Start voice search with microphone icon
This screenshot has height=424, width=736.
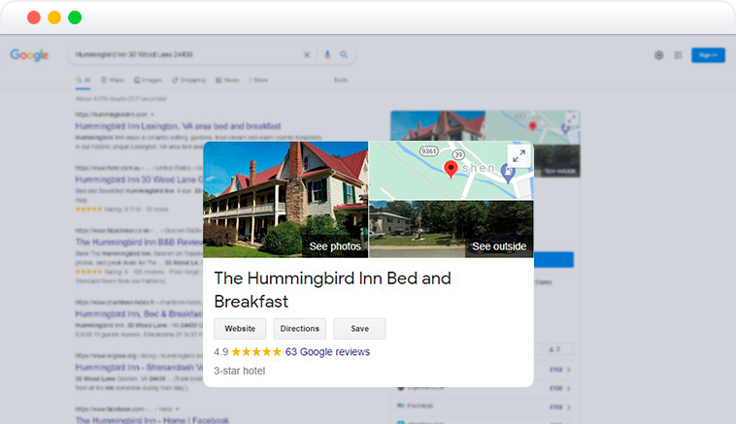pyautogui.click(x=327, y=55)
